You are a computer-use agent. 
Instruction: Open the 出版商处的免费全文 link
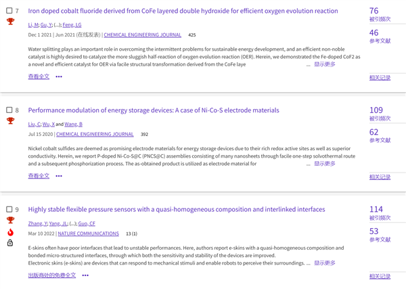(51, 275)
